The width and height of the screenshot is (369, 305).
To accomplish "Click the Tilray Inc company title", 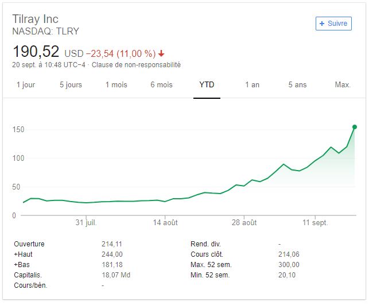I will pos(35,20).
